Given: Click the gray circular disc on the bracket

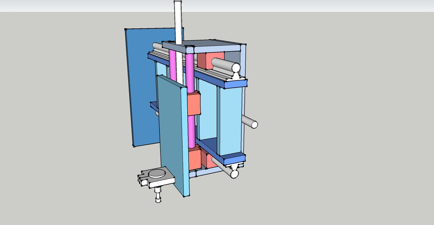Looking at the screenshot, I should pos(157,173).
